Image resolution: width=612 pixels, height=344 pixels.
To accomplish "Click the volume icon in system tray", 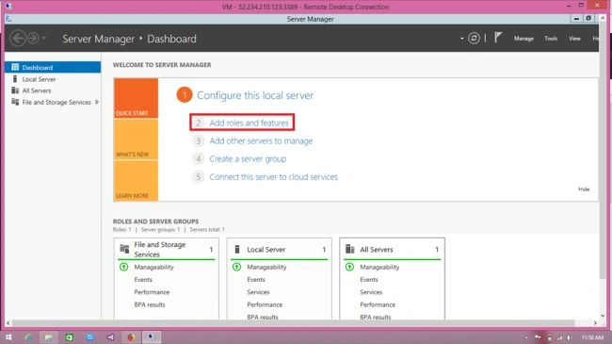I will tap(570, 337).
